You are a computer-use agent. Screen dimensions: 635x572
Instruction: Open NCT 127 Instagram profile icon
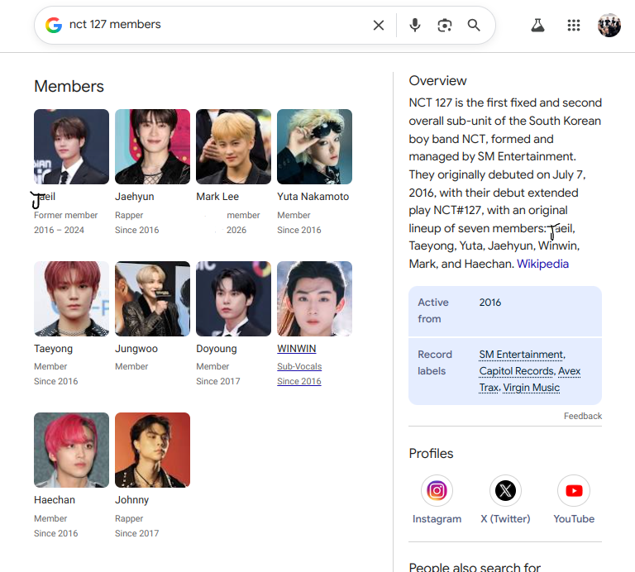437,490
